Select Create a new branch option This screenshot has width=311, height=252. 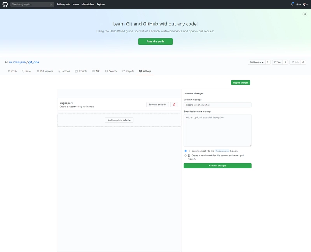[x=185, y=156]
